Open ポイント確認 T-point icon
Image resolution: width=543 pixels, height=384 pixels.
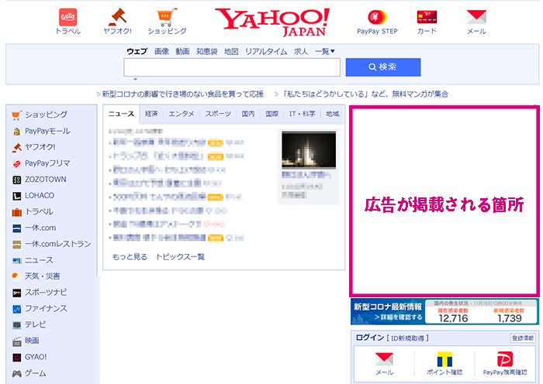(x=444, y=359)
